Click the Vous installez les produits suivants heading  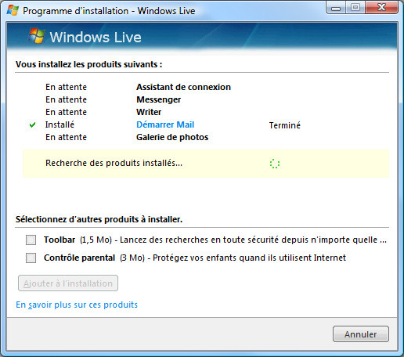tap(88, 64)
